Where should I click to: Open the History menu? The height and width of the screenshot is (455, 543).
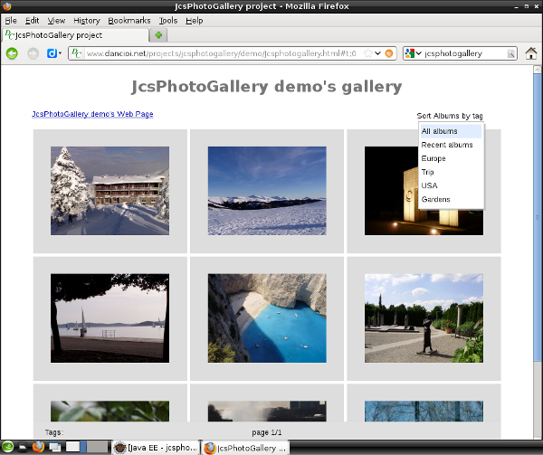(x=87, y=21)
